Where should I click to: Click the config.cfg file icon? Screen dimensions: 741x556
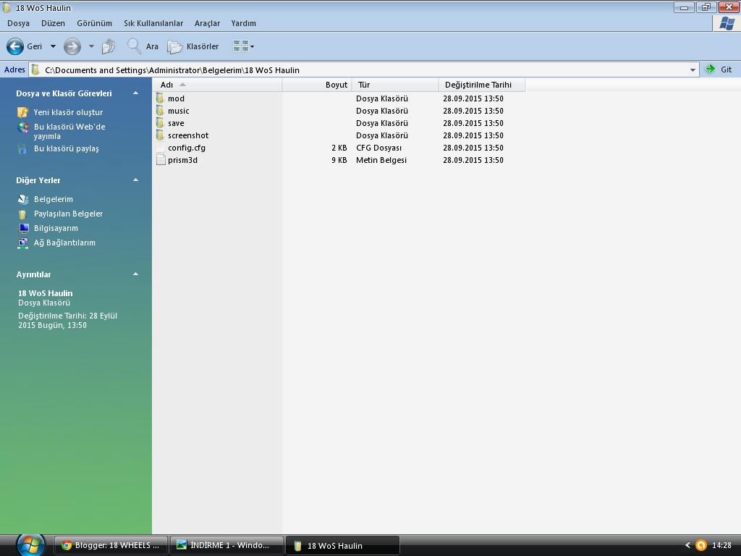coord(160,148)
